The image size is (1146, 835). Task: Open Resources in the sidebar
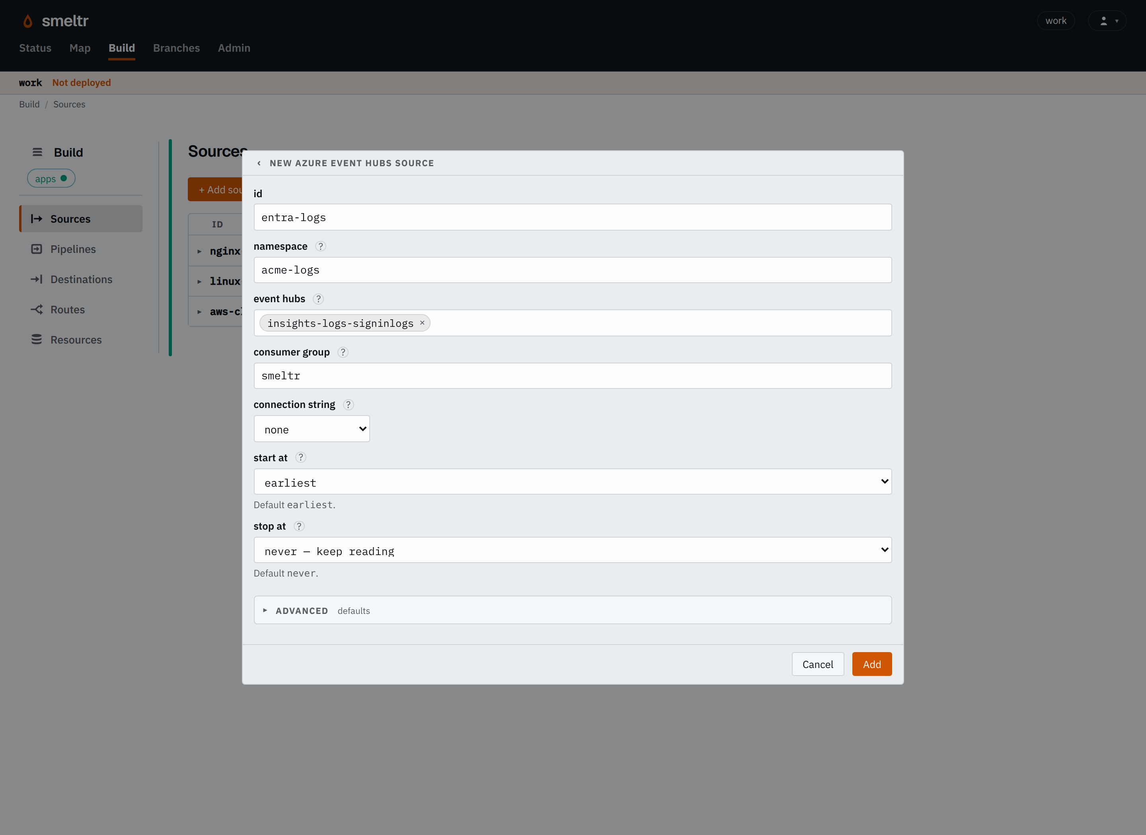pos(81,340)
